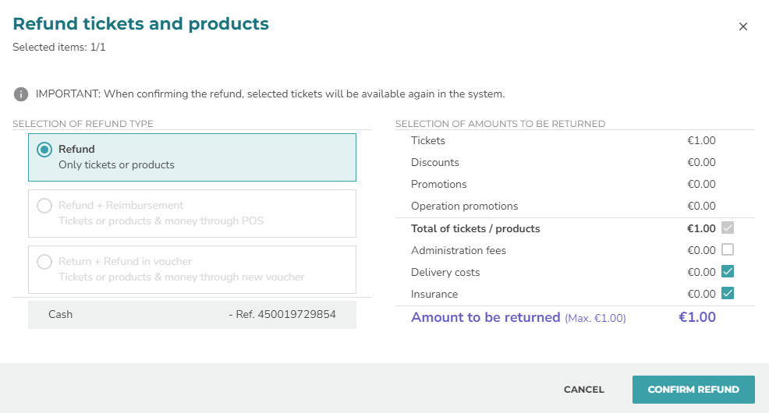Select the Refund radio button

pyautogui.click(x=44, y=150)
